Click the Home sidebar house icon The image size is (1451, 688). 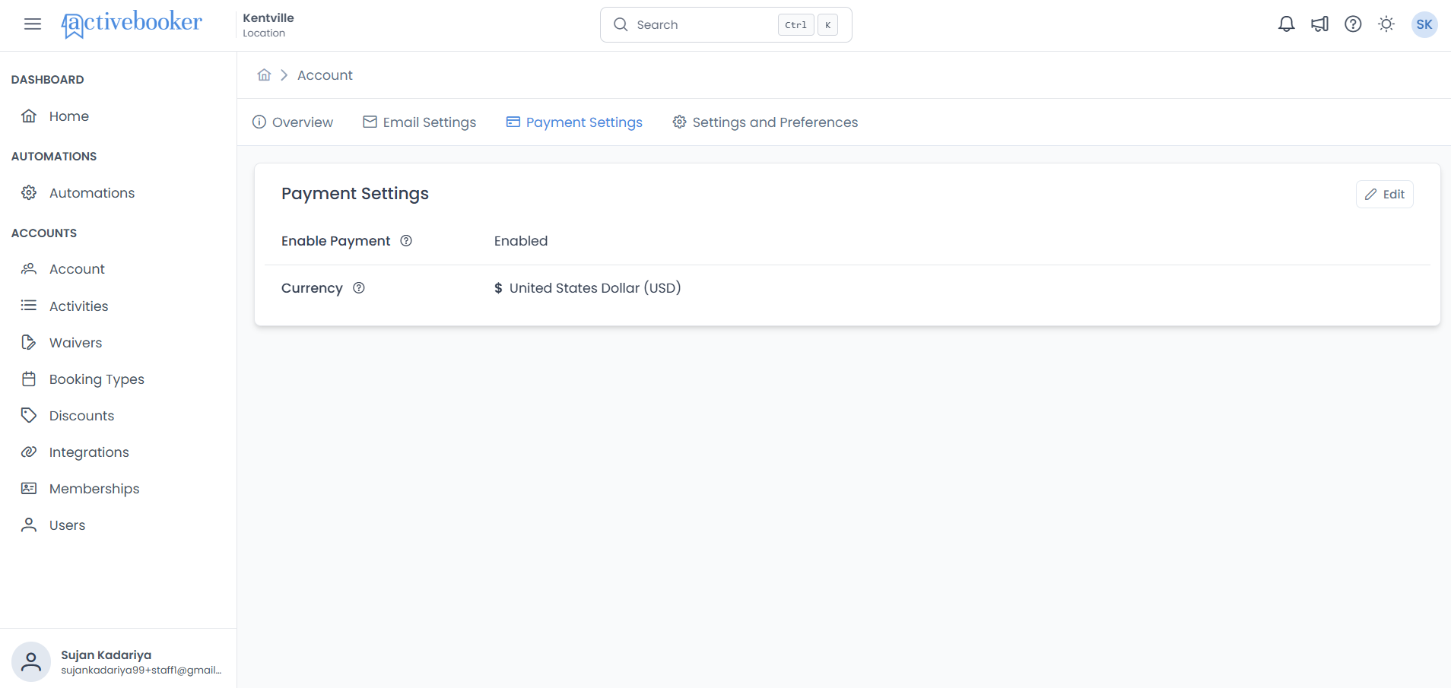[29, 116]
